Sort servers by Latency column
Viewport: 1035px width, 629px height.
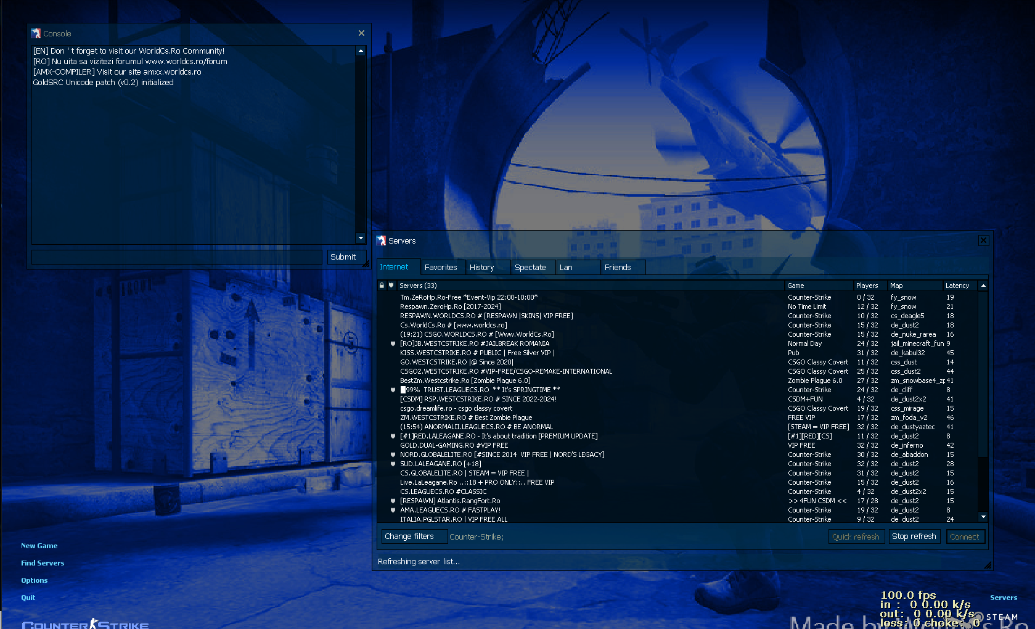coord(960,286)
